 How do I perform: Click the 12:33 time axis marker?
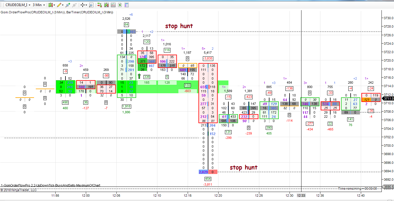pyautogui.click(x=301, y=195)
